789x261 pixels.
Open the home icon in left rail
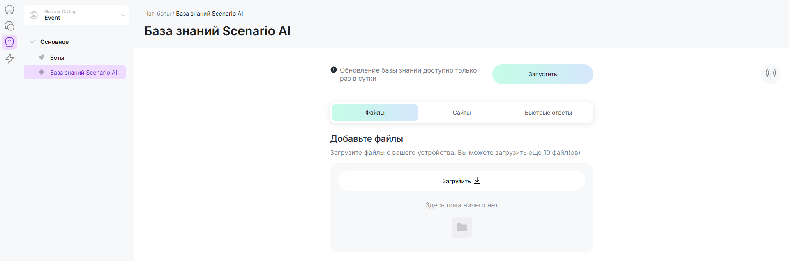pos(9,9)
